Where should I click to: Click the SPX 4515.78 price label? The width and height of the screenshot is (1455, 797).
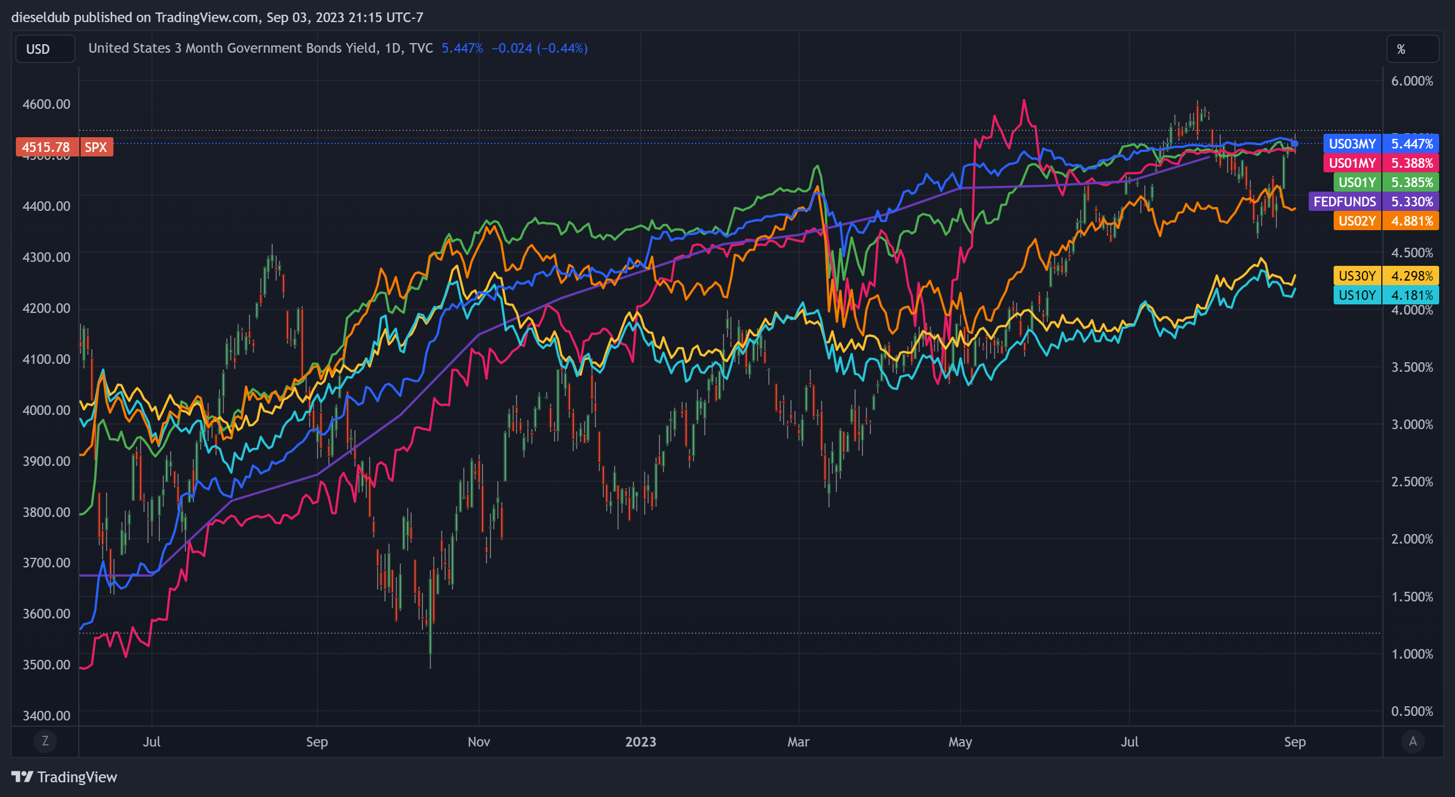pyautogui.click(x=65, y=147)
